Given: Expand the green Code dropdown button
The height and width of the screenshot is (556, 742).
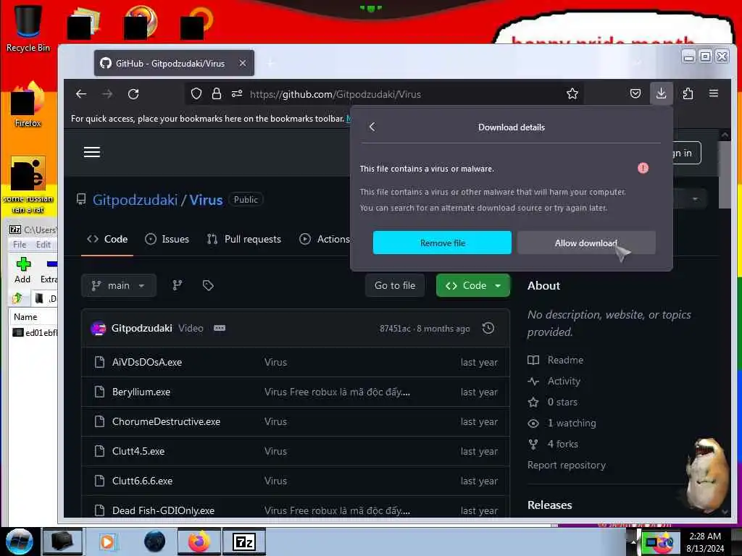Looking at the screenshot, I should 472,285.
